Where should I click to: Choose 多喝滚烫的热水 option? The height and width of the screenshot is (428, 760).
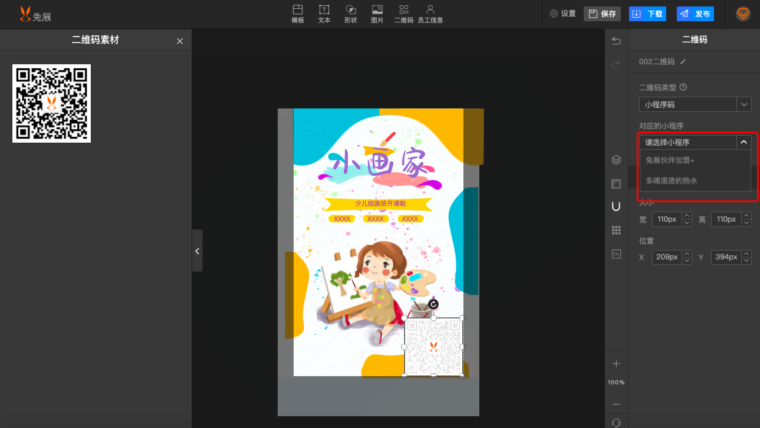pyautogui.click(x=695, y=180)
